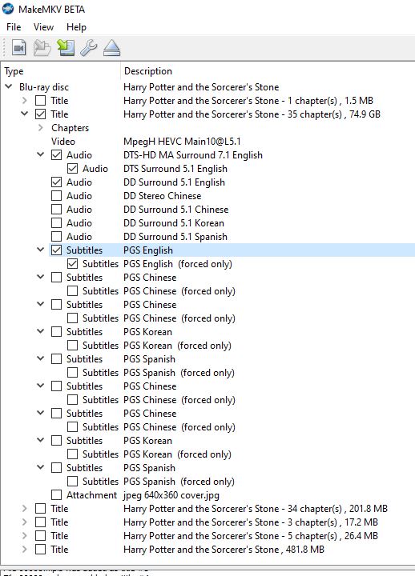Click text DTS Surround 5.1 English
The width and height of the screenshot is (415, 576).
[175, 169]
